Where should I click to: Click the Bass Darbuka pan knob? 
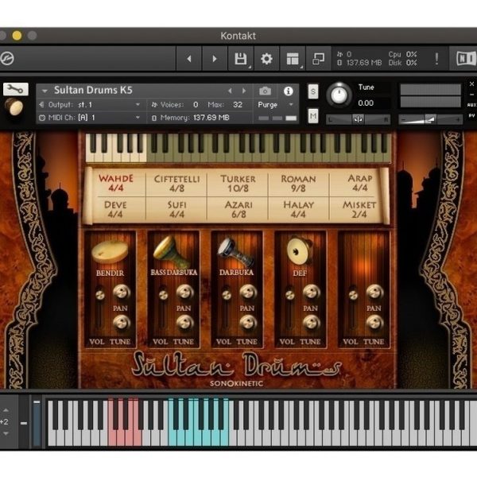coord(185,293)
